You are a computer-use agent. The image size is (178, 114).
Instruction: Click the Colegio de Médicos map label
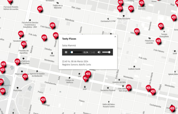point(70,81)
